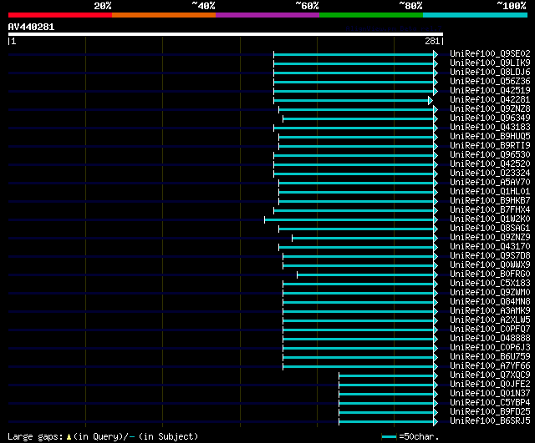The width and height of the screenshot is (535, 443).
Task: Open hit UniRef100_Q8LDJ6
Action: click(x=490, y=73)
